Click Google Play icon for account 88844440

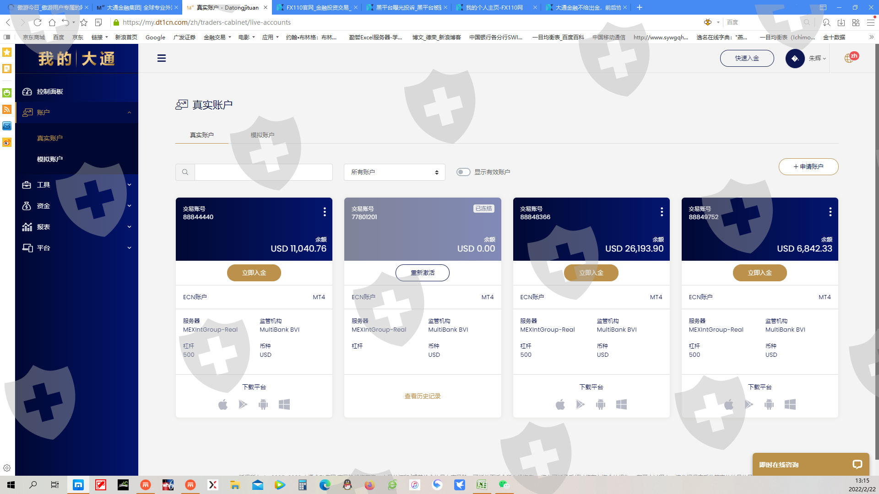pyautogui.click(x=243, y=404)
